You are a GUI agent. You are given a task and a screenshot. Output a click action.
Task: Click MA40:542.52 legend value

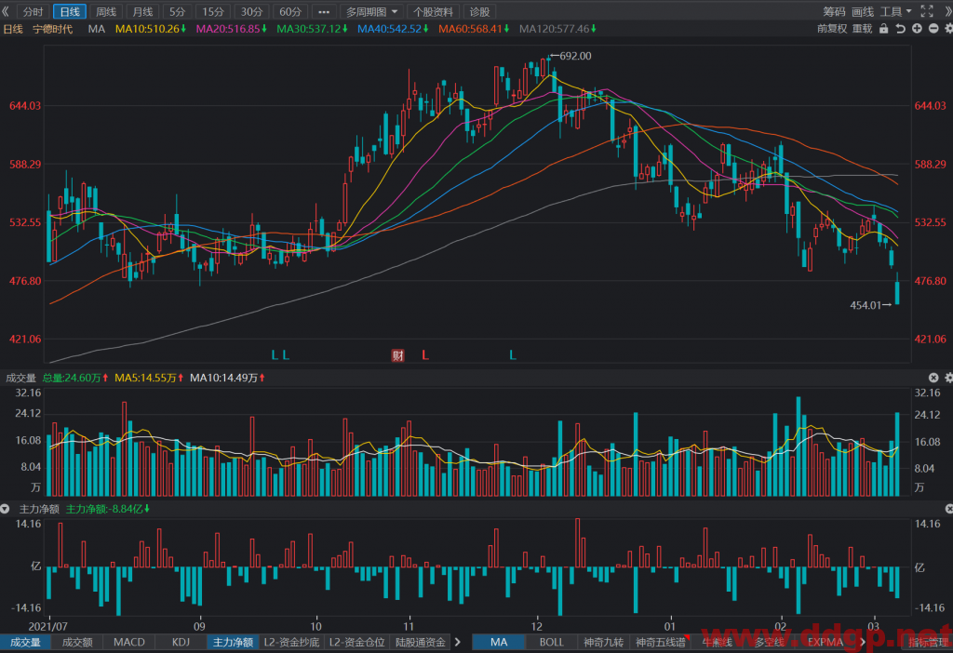pos(393,29)
